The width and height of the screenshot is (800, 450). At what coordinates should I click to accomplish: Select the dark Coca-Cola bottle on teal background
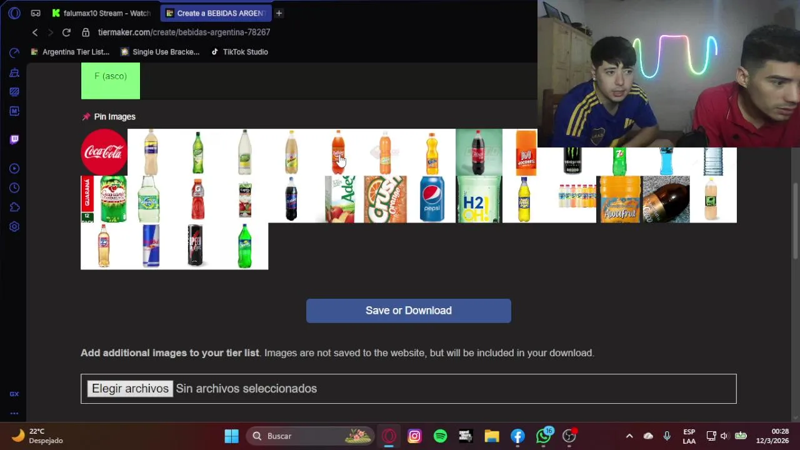click(479, 152)
